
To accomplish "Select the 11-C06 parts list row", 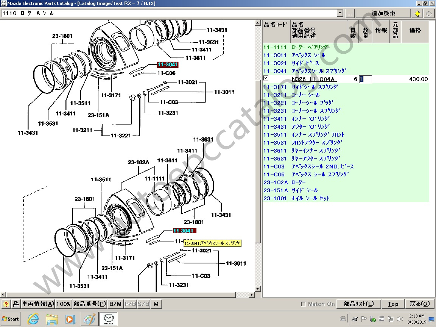I will pyautogui.click(x=346, y=174).
